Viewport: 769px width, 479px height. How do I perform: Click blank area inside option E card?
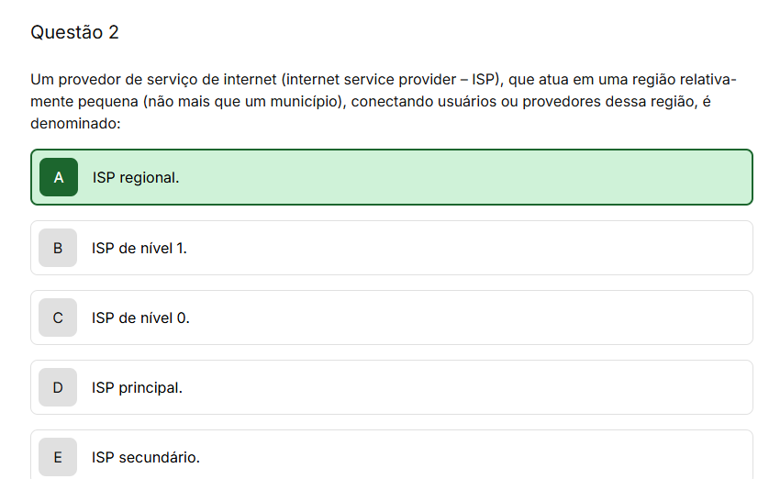click(x=466, y=457)
